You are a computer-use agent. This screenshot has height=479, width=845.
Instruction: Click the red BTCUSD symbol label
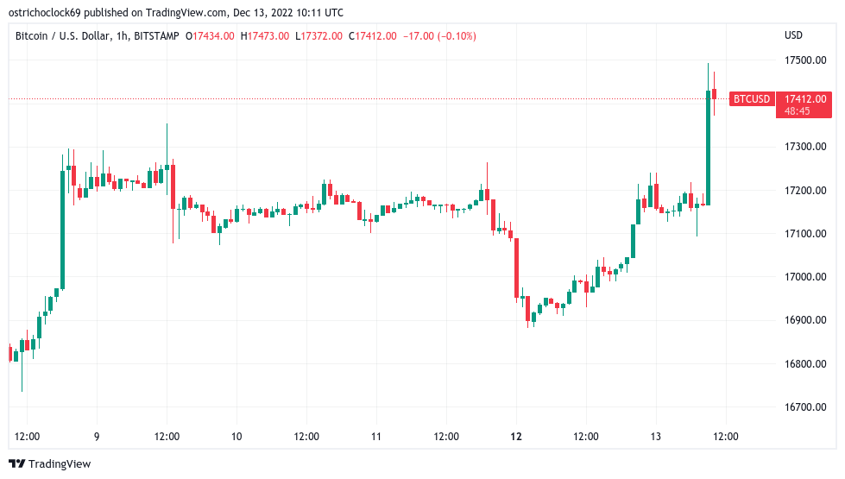[x=750, y=99]
